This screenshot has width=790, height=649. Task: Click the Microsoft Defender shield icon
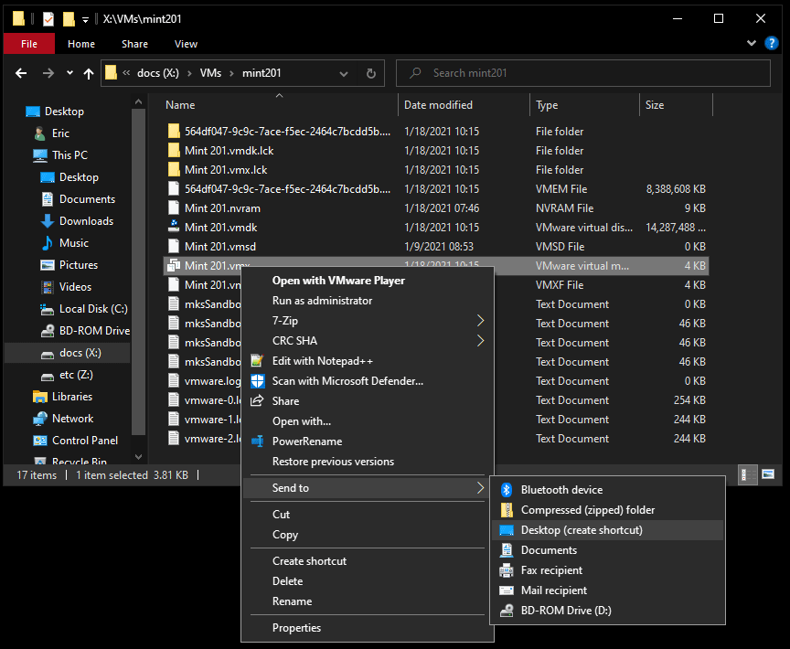258,380
